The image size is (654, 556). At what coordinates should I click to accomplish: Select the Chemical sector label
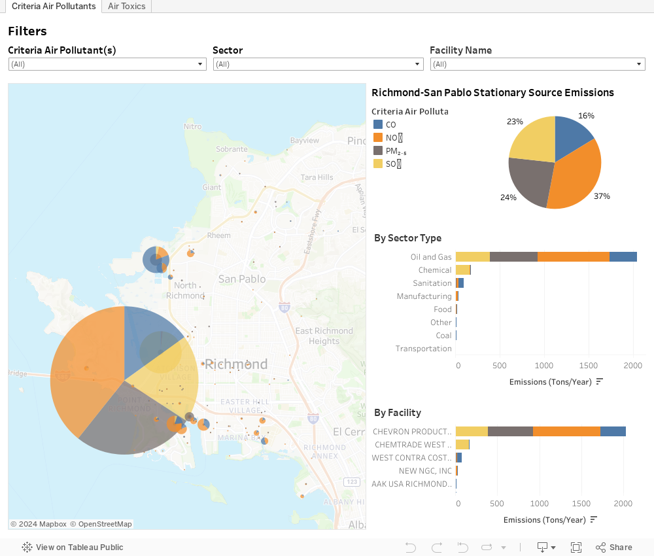click(435, 270)
